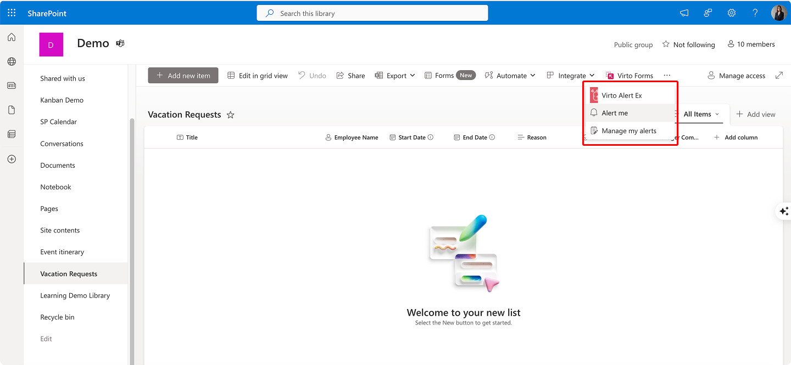Click Not following to follow the site
This screenshot has width=791, height=365.
(689, 44)
